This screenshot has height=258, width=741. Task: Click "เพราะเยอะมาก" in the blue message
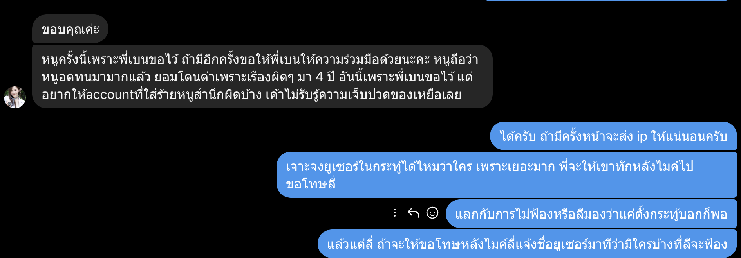point(515,167)
